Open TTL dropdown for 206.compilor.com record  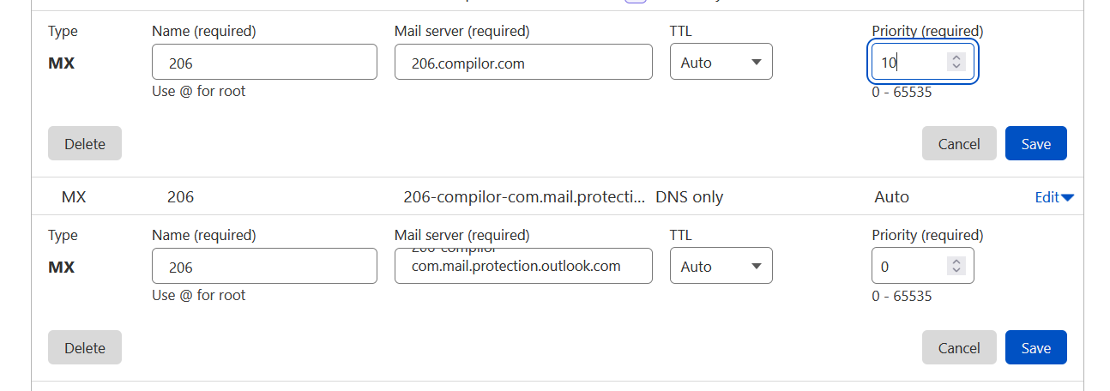[x=721, y=63]
